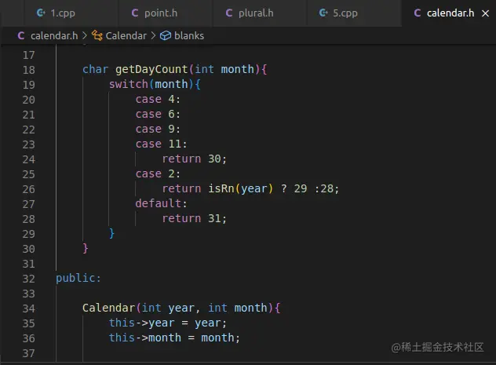
Task: Click line number 25 in the gutter
Action: [x=28, y=174]
